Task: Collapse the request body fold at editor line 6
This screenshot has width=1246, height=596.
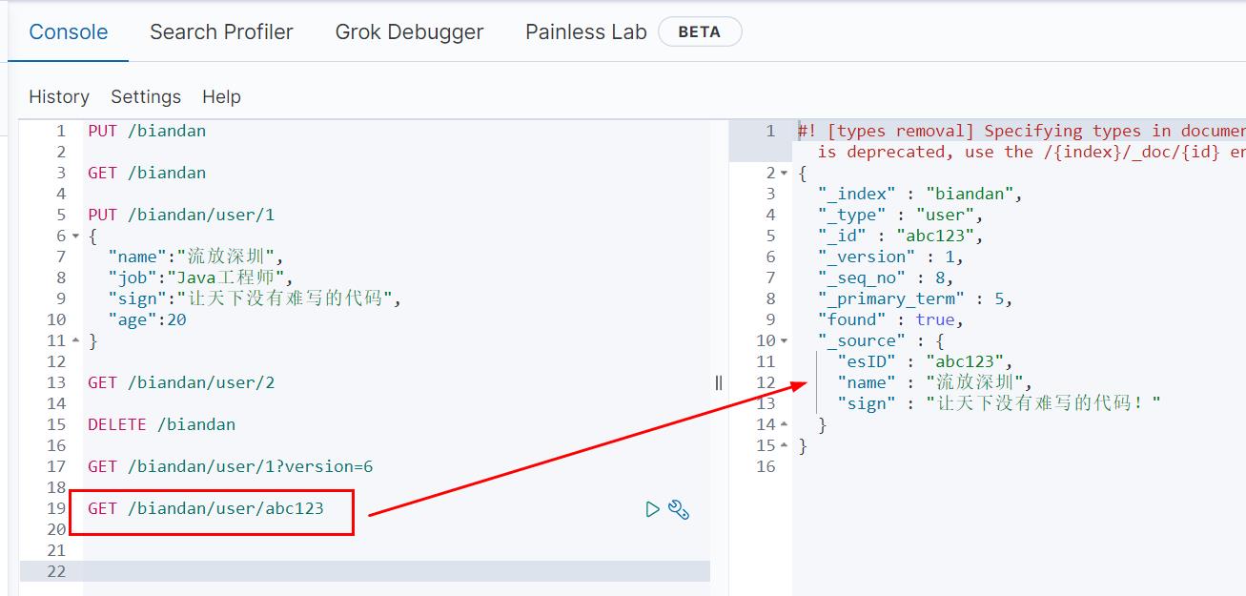Action: [x=75, y=236]
